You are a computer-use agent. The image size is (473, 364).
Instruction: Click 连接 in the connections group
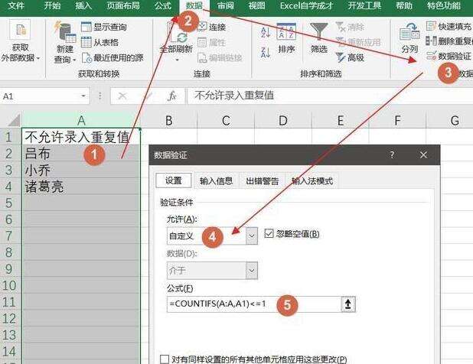point(211,27)
